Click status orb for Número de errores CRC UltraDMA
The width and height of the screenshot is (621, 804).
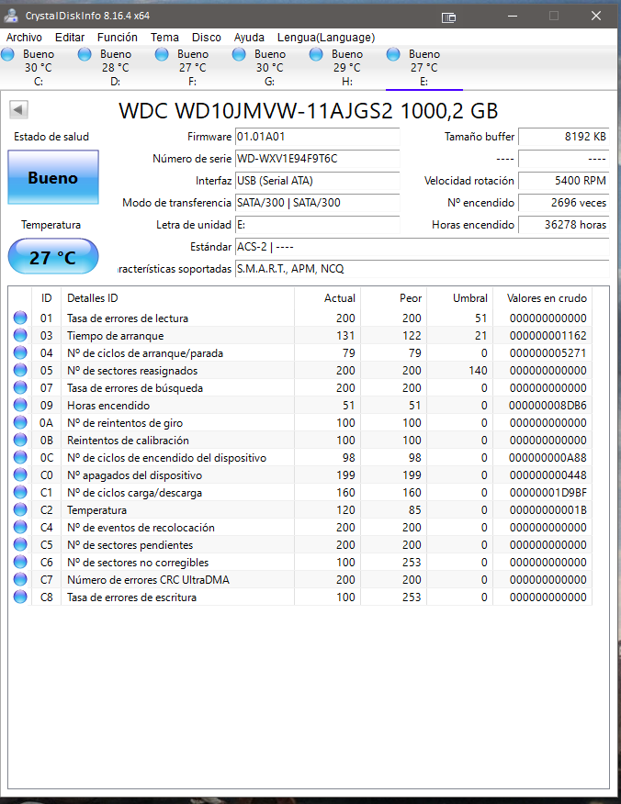(20, 579)
